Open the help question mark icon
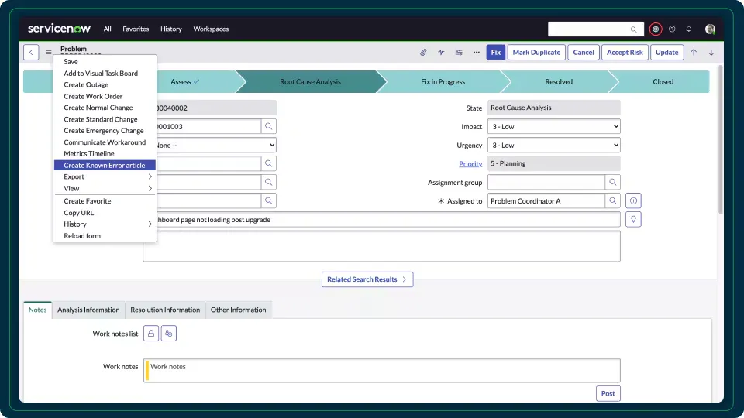Viewport: 744px width, 418px height. (x=672, y=29)
